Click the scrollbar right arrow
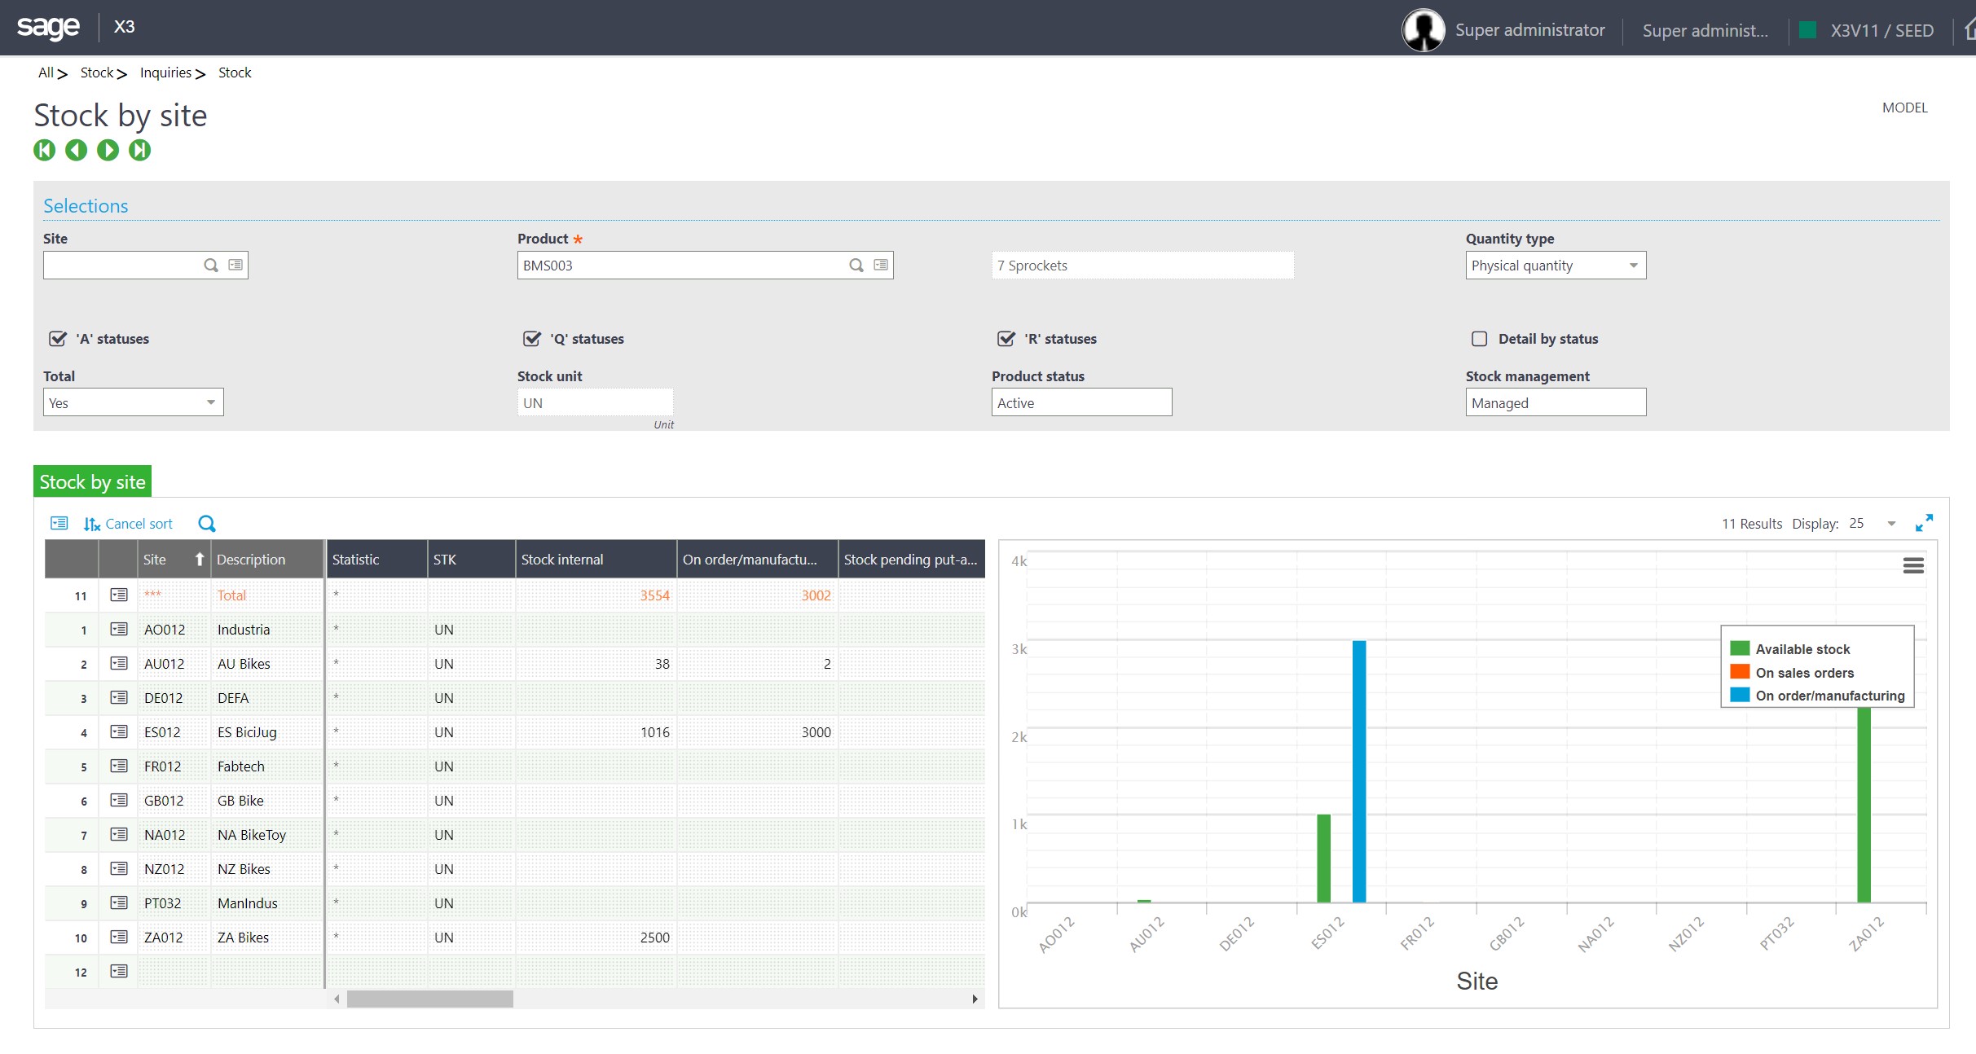Screen dimensions: 1976x1054 [x=975, y=999]
